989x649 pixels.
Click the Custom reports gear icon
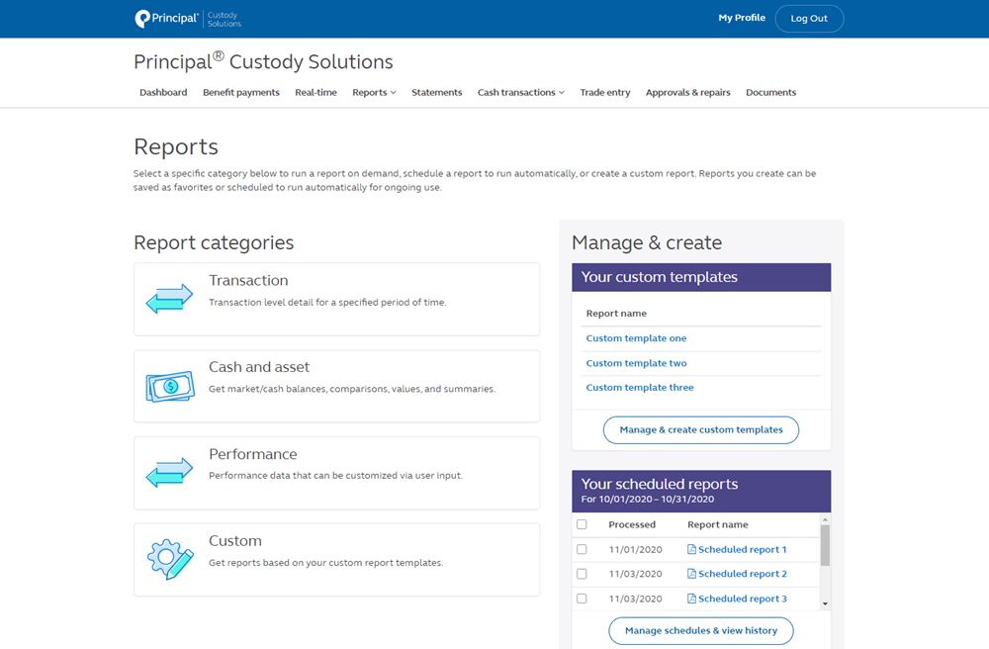pyautogui.click(x=169, y=559)
